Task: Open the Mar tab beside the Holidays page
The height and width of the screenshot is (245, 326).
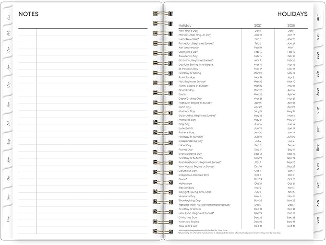Action: pyautogui.click(x=318, y=56)
